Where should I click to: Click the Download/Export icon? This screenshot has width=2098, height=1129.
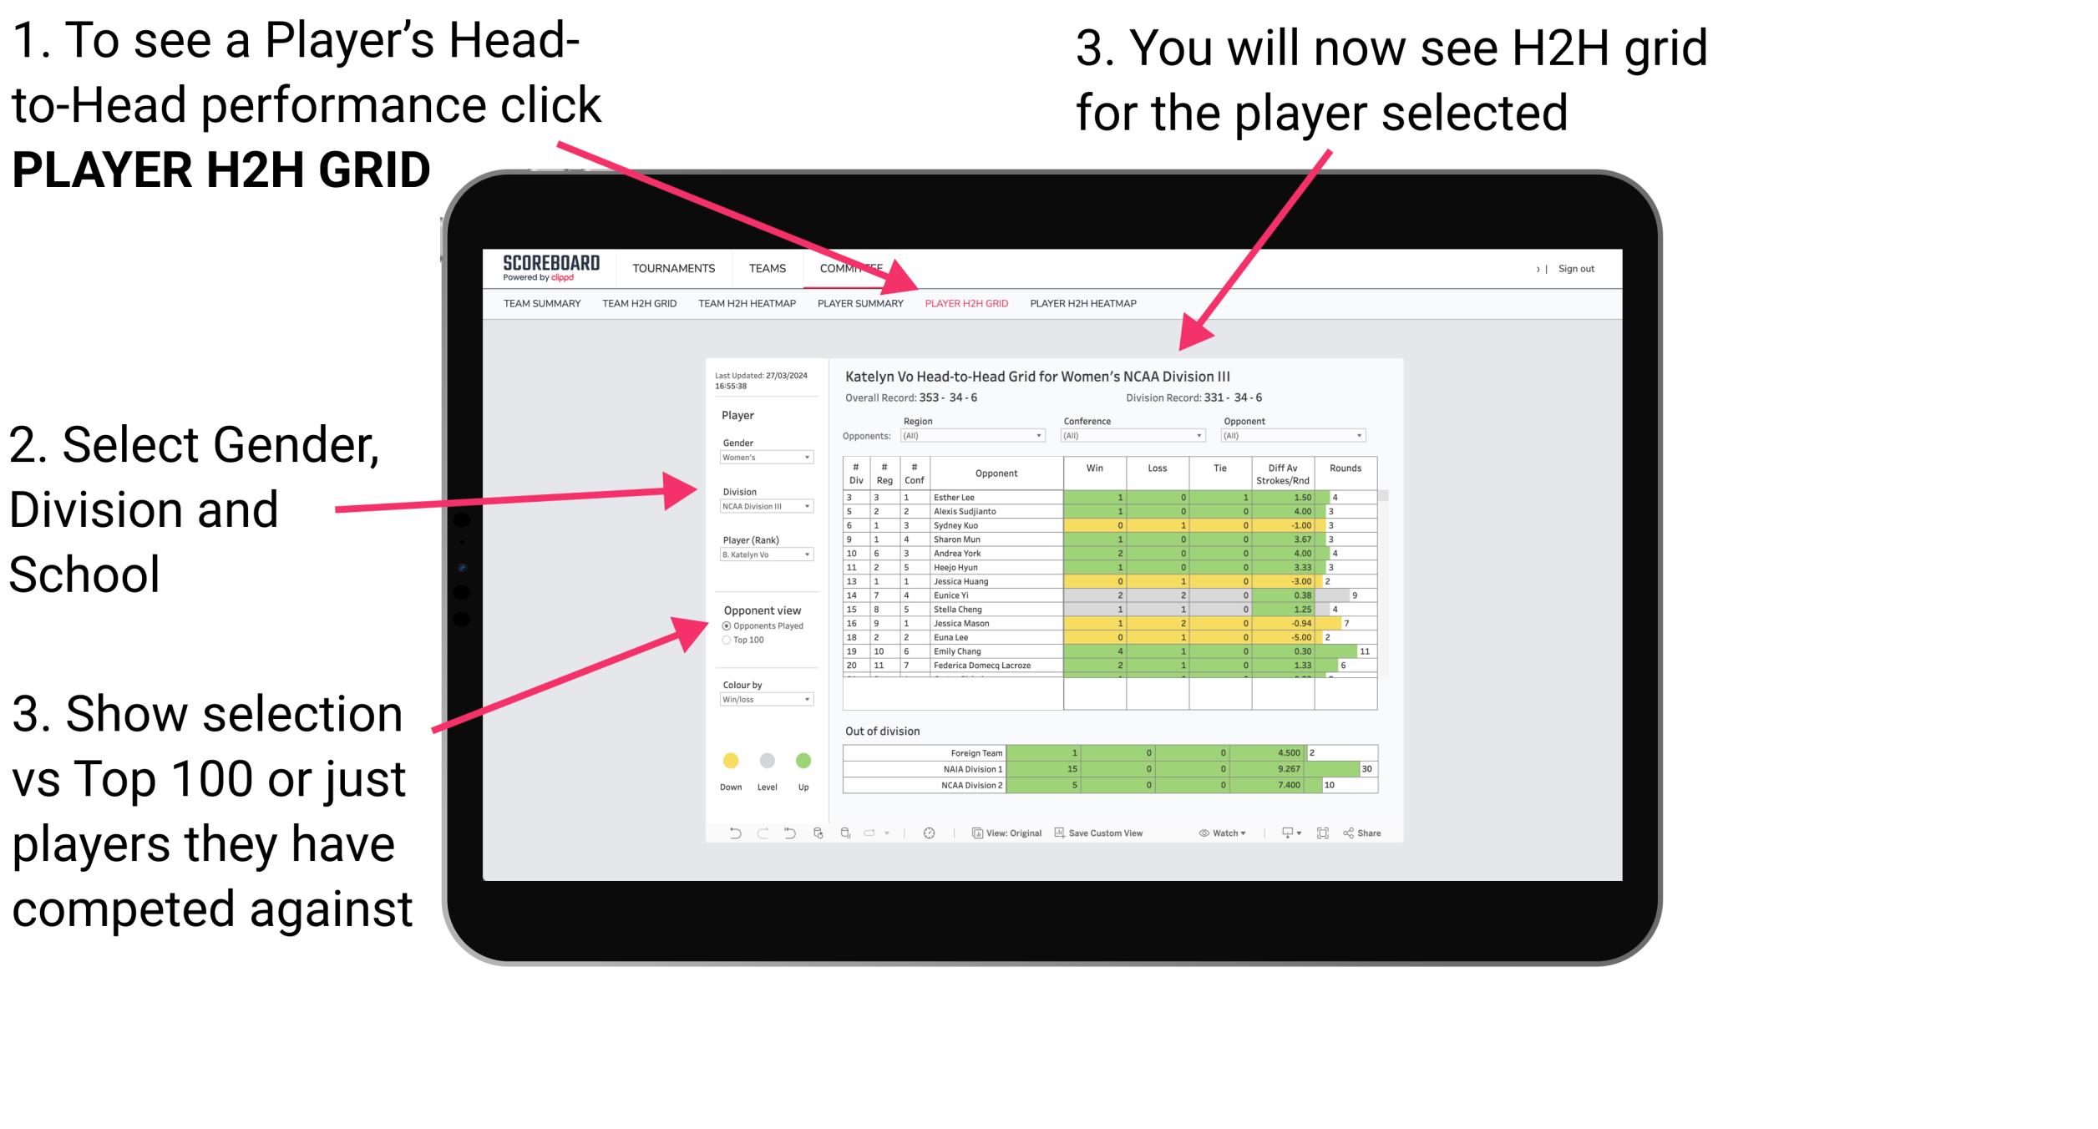coord(1280,834)
